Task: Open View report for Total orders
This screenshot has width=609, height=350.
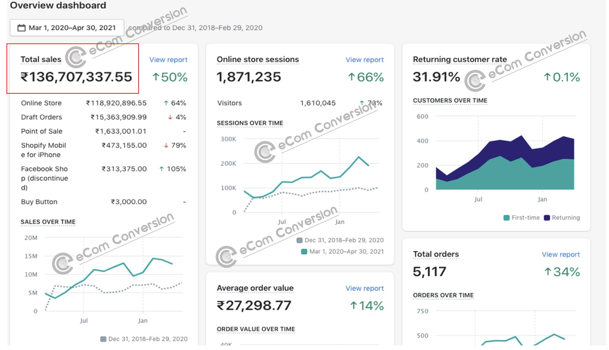Action: 561,255
